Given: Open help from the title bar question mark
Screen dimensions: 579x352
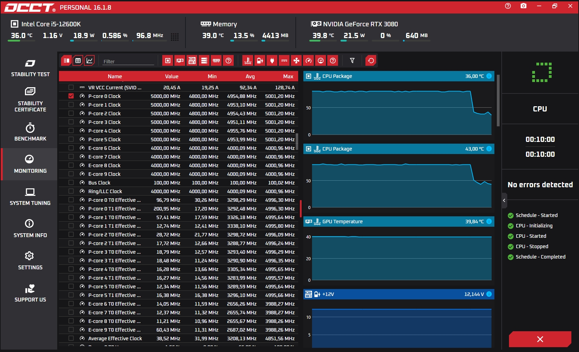Looking at the screenshot, I should pyautogui.click(x=508, y=6).
